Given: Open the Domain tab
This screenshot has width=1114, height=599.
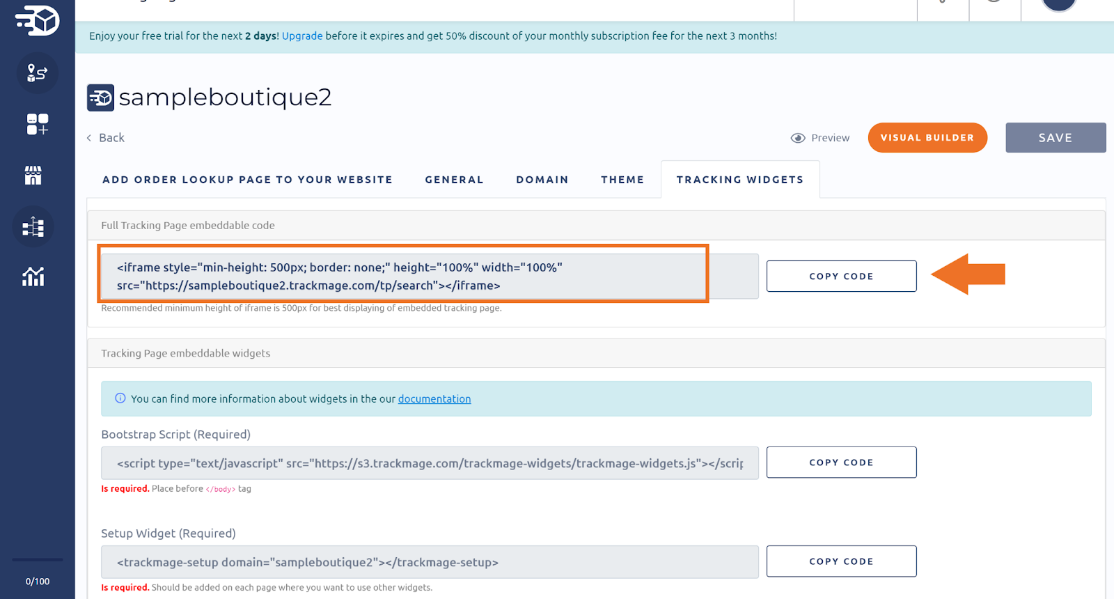Looking at the screenshot, I should coord(542,180).
